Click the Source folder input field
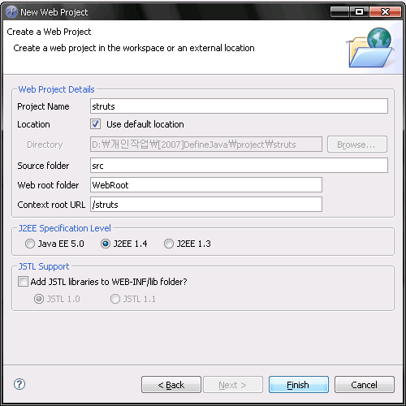 point(239,166)
